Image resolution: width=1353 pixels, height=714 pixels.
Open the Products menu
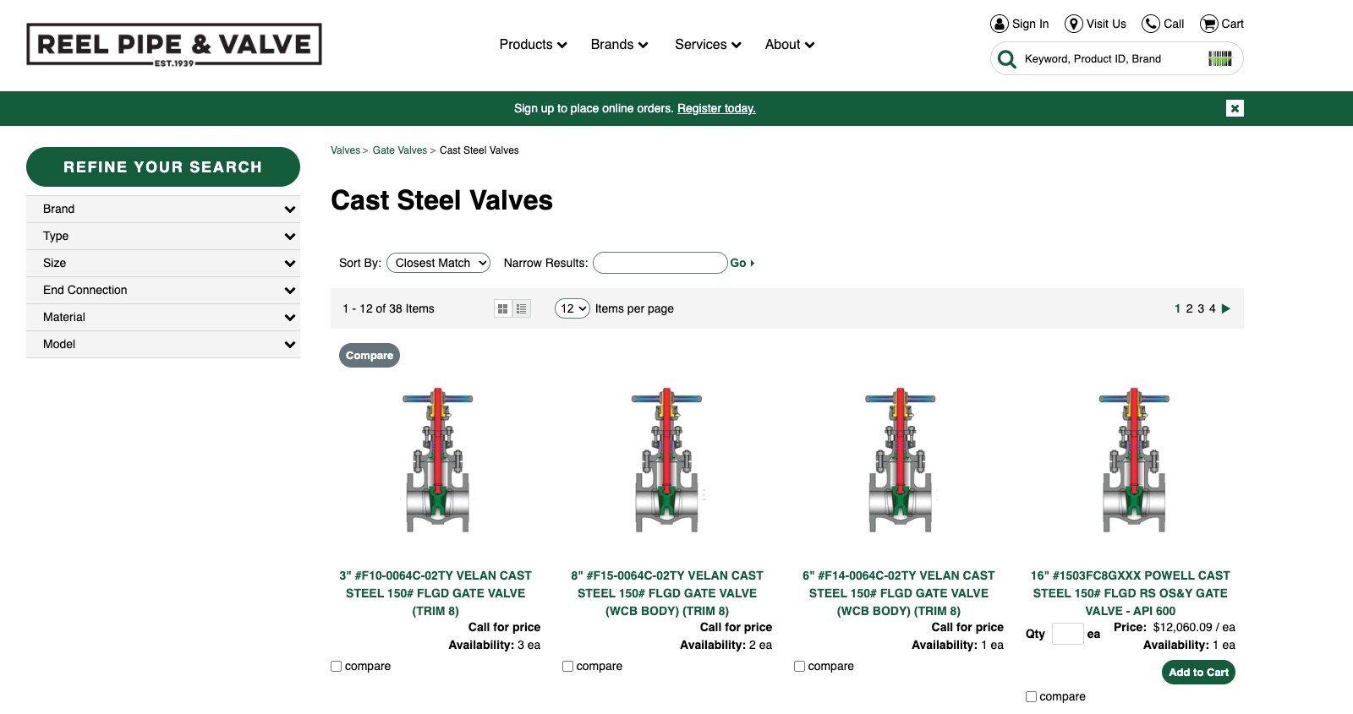pos(533,45)
